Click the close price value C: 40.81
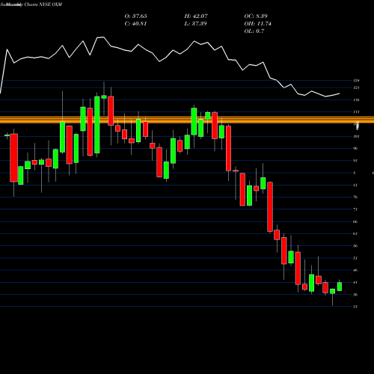Image resolution: width=374 pixels, height=374 pixels. [135, 24]
